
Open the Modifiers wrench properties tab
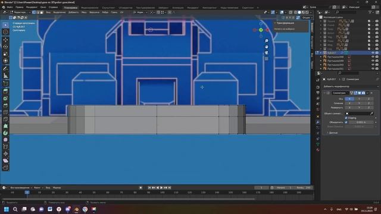pos(318,122)
